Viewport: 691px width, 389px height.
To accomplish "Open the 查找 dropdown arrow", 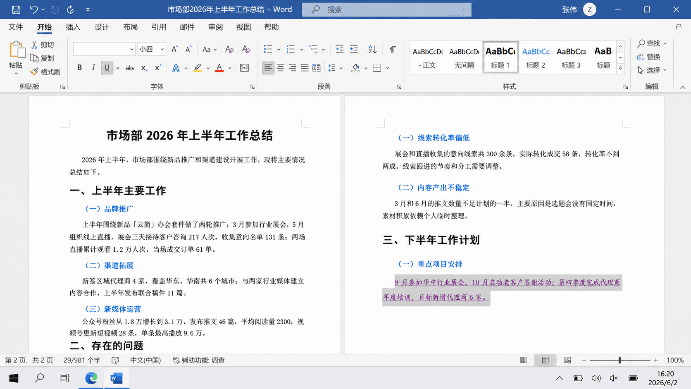I will coord(665,43).
